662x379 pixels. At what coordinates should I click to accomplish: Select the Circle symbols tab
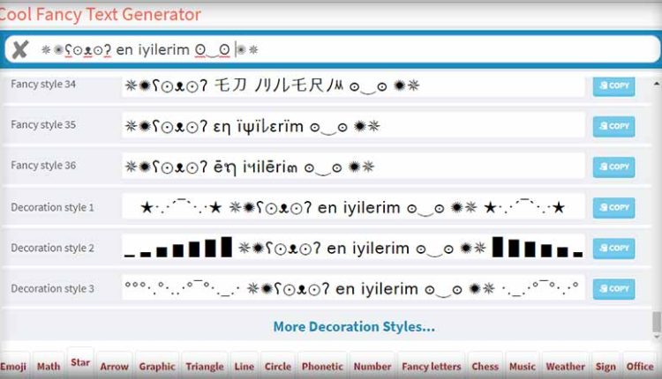[277, 367]
